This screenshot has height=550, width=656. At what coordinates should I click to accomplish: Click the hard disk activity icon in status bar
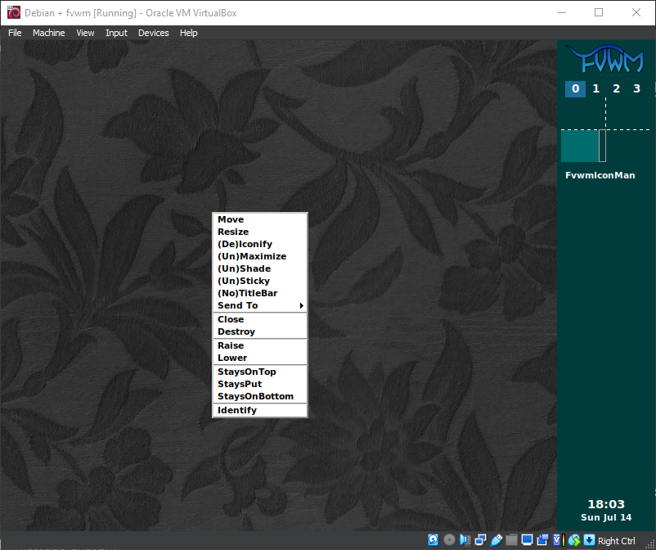(x=434, y=540)
